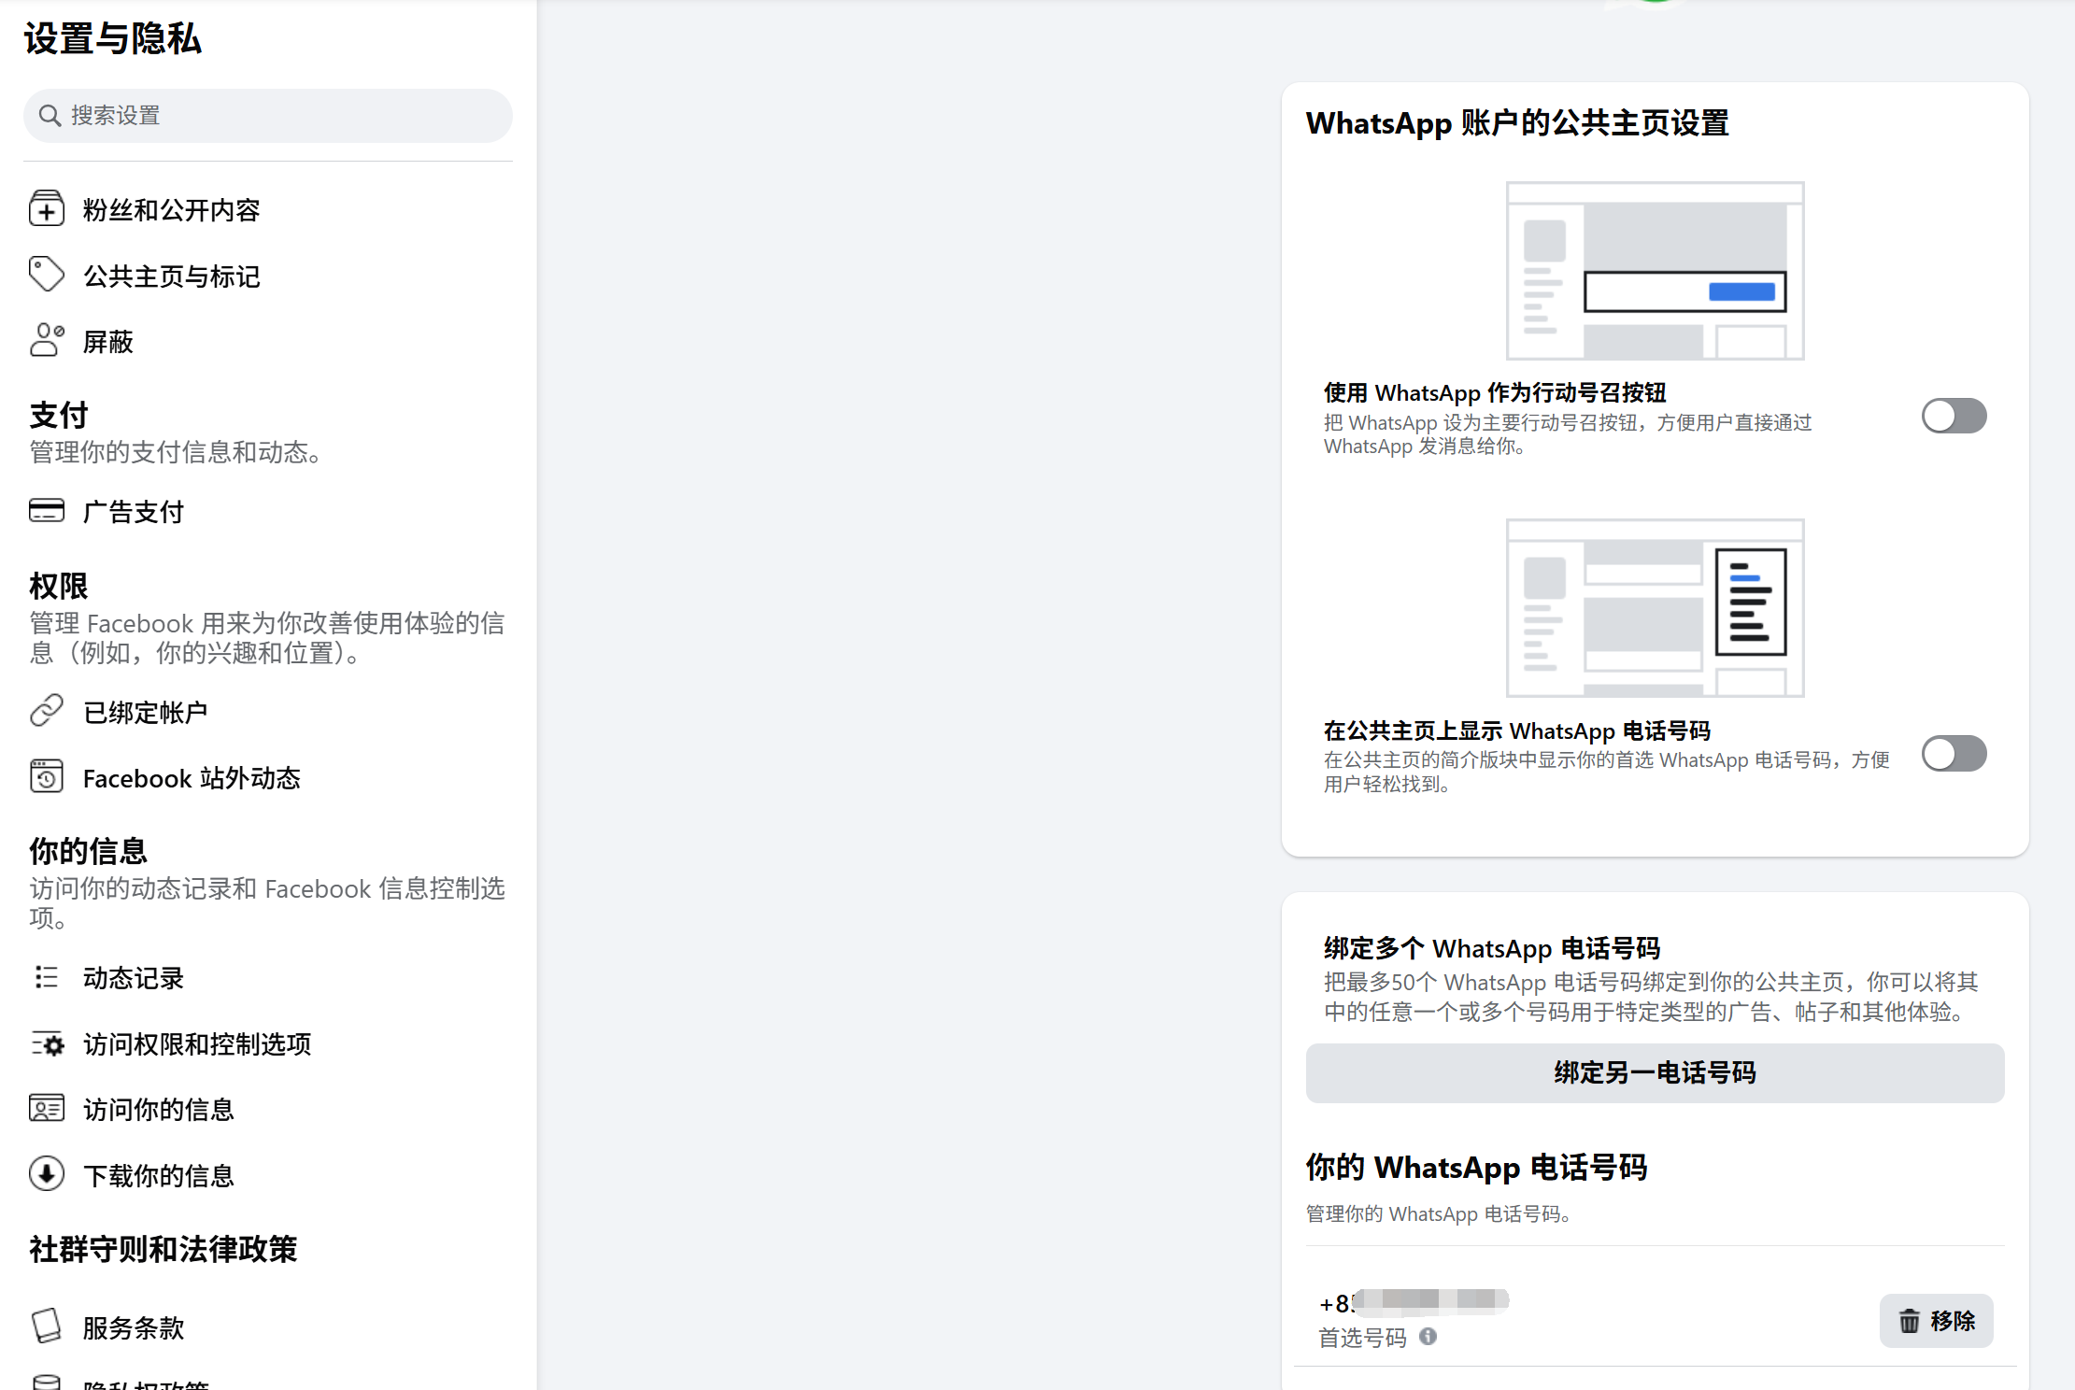The image size is (2075, 1390).
Task: Remove the linked WhatsApp number with 移除
Action: [x=1936, y=1321]
